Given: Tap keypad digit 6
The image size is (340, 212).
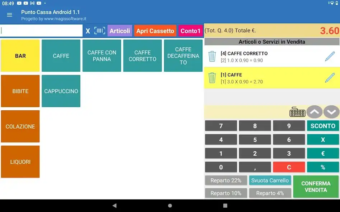Looking at the screenshot, I should (x=289, y=140).
